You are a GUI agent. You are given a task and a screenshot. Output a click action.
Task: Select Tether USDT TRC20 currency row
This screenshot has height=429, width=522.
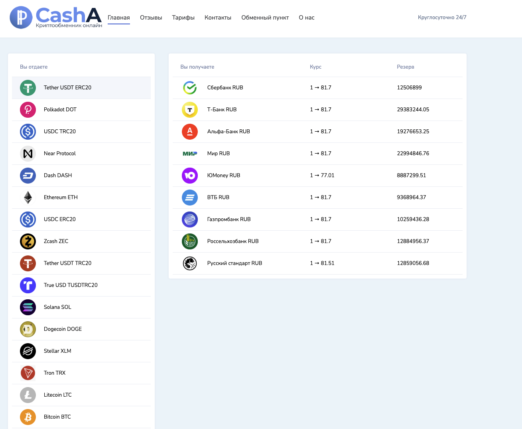click(68, 263)
